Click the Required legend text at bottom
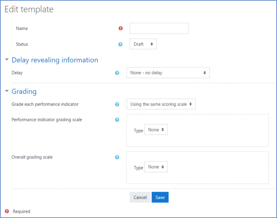 (21, 211)
